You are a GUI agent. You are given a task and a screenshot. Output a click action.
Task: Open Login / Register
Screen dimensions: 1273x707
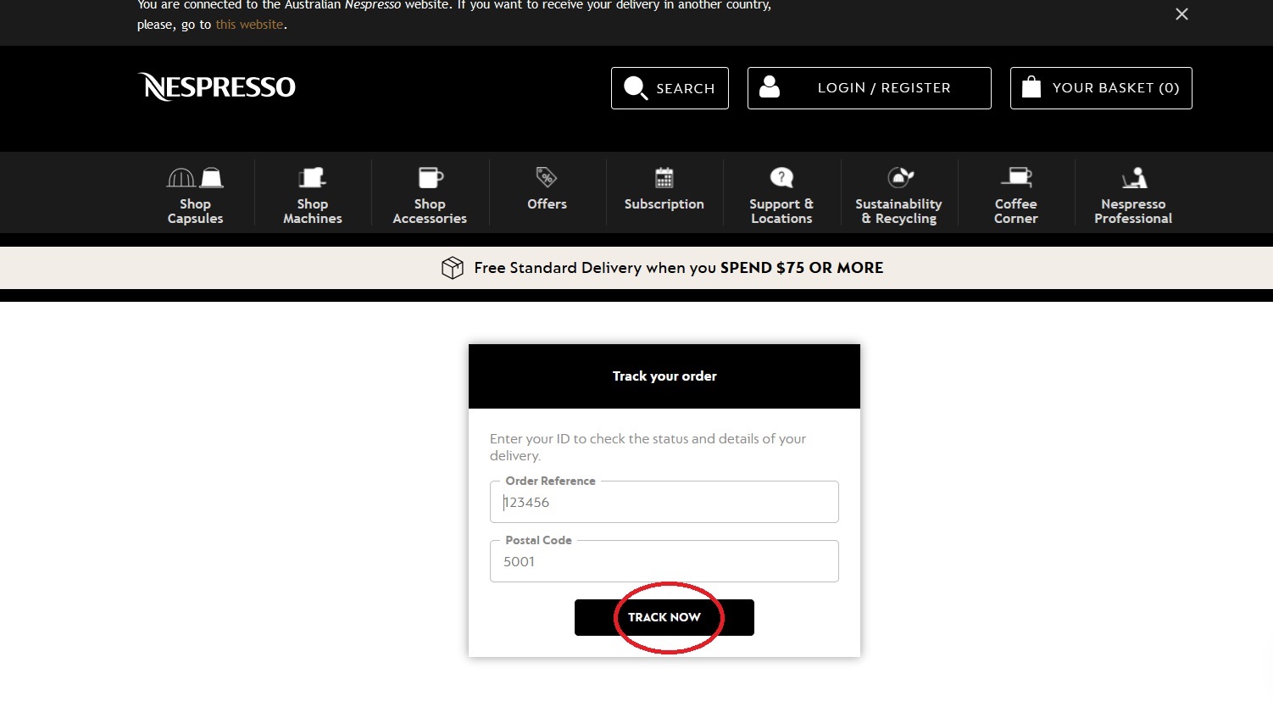(869, 88)
